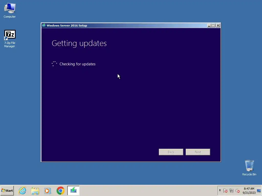Select the Recycle Bin icon
Screen dimensions: 262x196
[249, 168]
